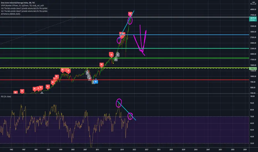The width and height of the screenshot is (258, 152).
Task: Select the green horizontal line near 18000
Action: tap(125, 58)
